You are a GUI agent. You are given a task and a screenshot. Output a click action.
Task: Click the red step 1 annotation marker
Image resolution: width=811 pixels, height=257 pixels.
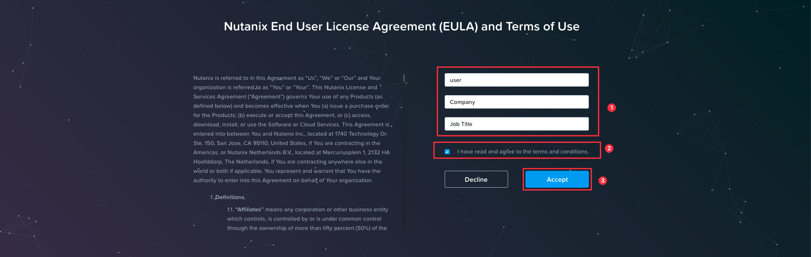coord(611,108)
